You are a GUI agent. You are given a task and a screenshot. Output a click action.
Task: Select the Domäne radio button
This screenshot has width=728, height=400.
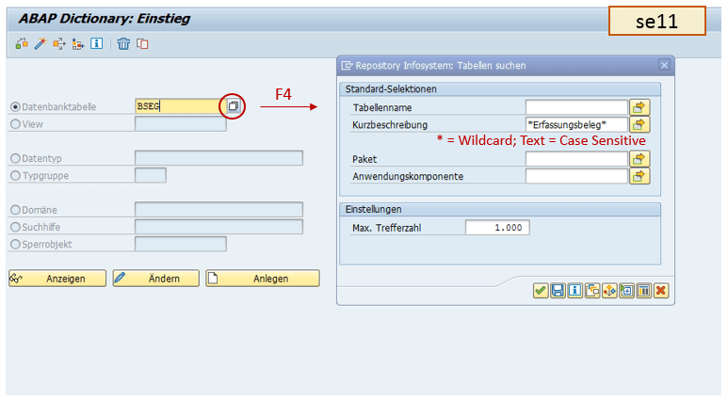[x=15, y=210]
